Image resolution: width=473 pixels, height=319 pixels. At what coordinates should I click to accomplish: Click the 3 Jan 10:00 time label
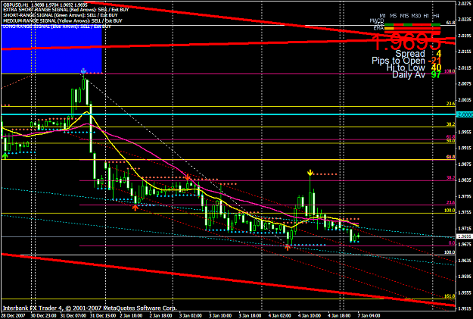(x=220, y=316)
